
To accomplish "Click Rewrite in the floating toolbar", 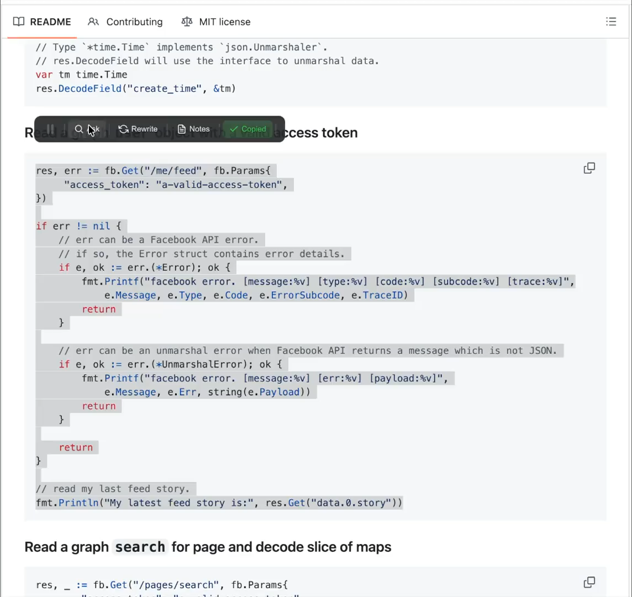I will point(138,129).
